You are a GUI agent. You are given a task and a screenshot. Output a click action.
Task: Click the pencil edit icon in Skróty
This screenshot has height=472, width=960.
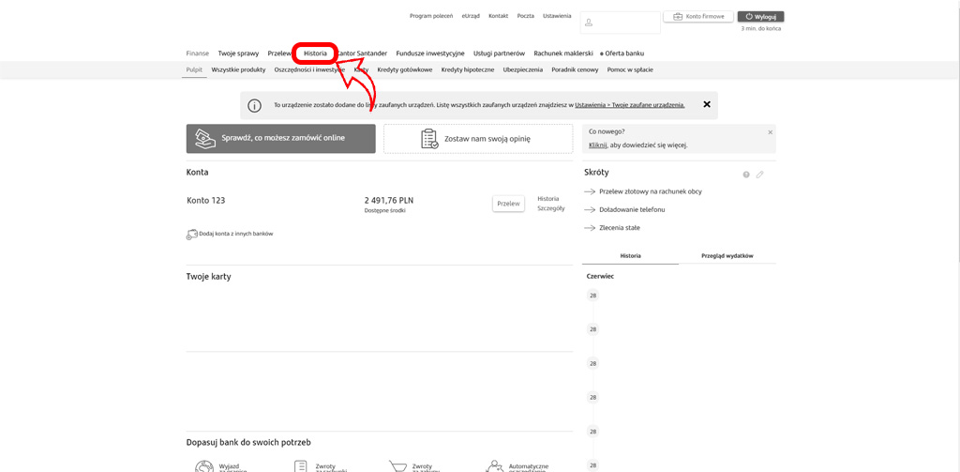(x=760, y=175)
